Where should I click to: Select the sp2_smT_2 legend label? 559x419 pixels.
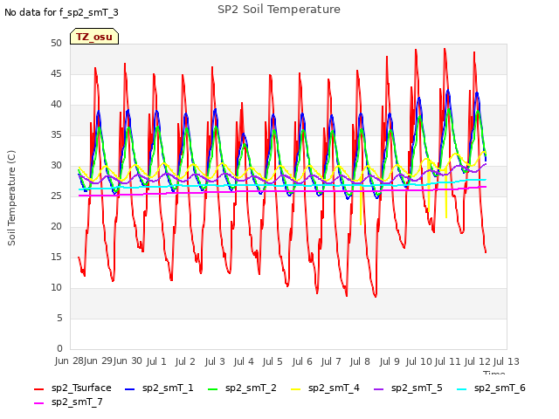251,388
